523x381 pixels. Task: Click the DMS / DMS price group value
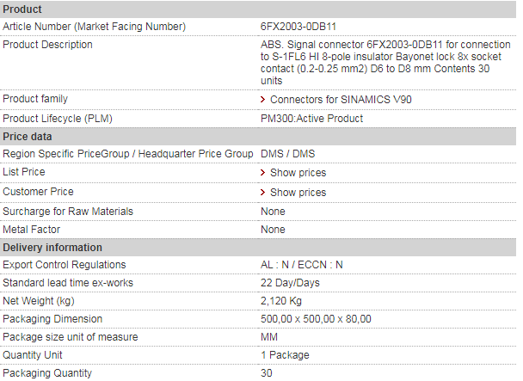click(287, 154)
